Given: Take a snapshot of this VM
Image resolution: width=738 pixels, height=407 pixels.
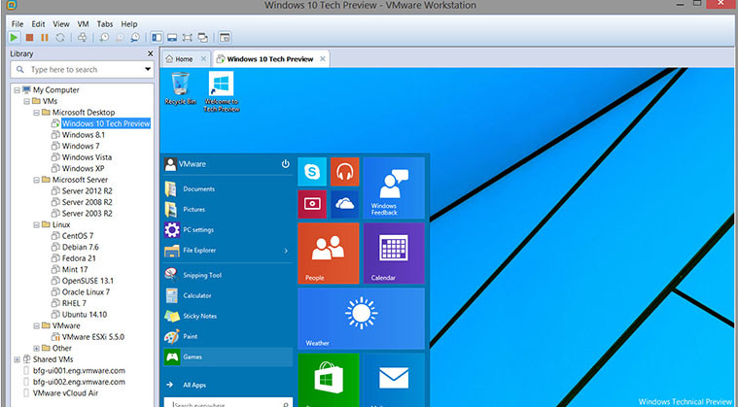Looking at the screenshot, I should [x=104, y=38].
